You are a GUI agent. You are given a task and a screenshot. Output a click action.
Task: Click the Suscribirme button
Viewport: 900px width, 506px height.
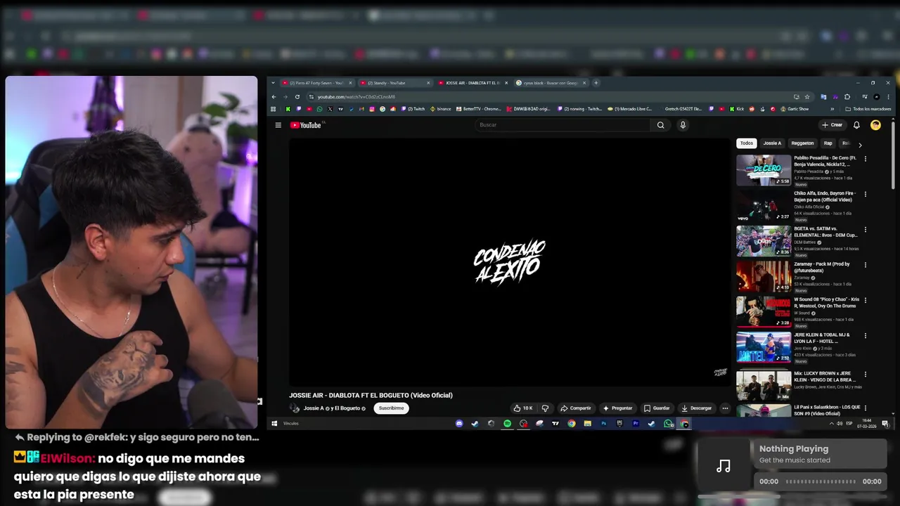(x=391, y=408)
